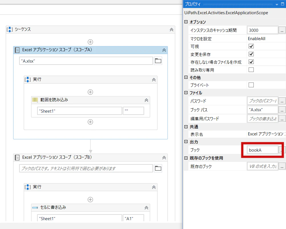Open folder browser for Scope B workbook path
This screenshot has width=286, height=229.
click(158, 168)
